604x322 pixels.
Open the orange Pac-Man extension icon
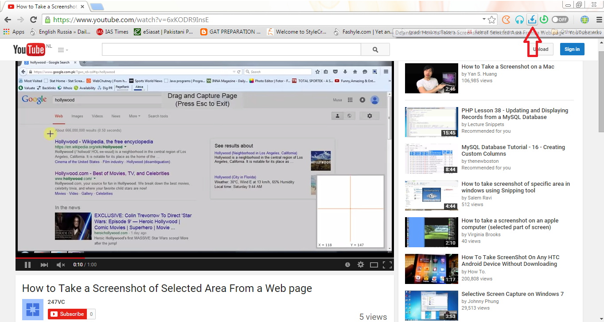tap(506, 19)
